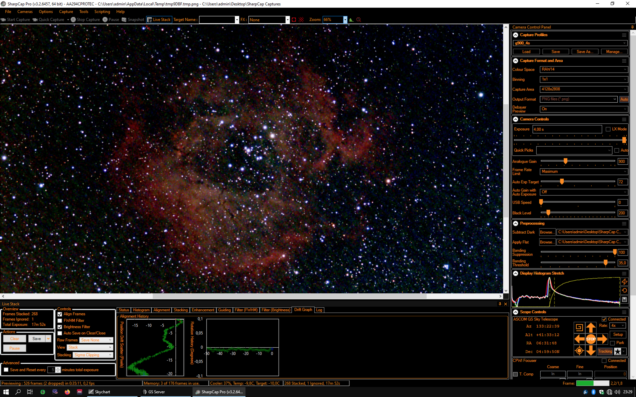
Task: Close the Live Stack panel
Action: click(506, 304)
